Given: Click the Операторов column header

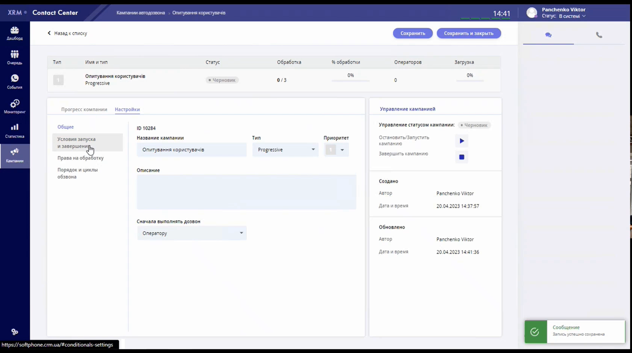Looking at the screenshot, I should click(408, 62).
